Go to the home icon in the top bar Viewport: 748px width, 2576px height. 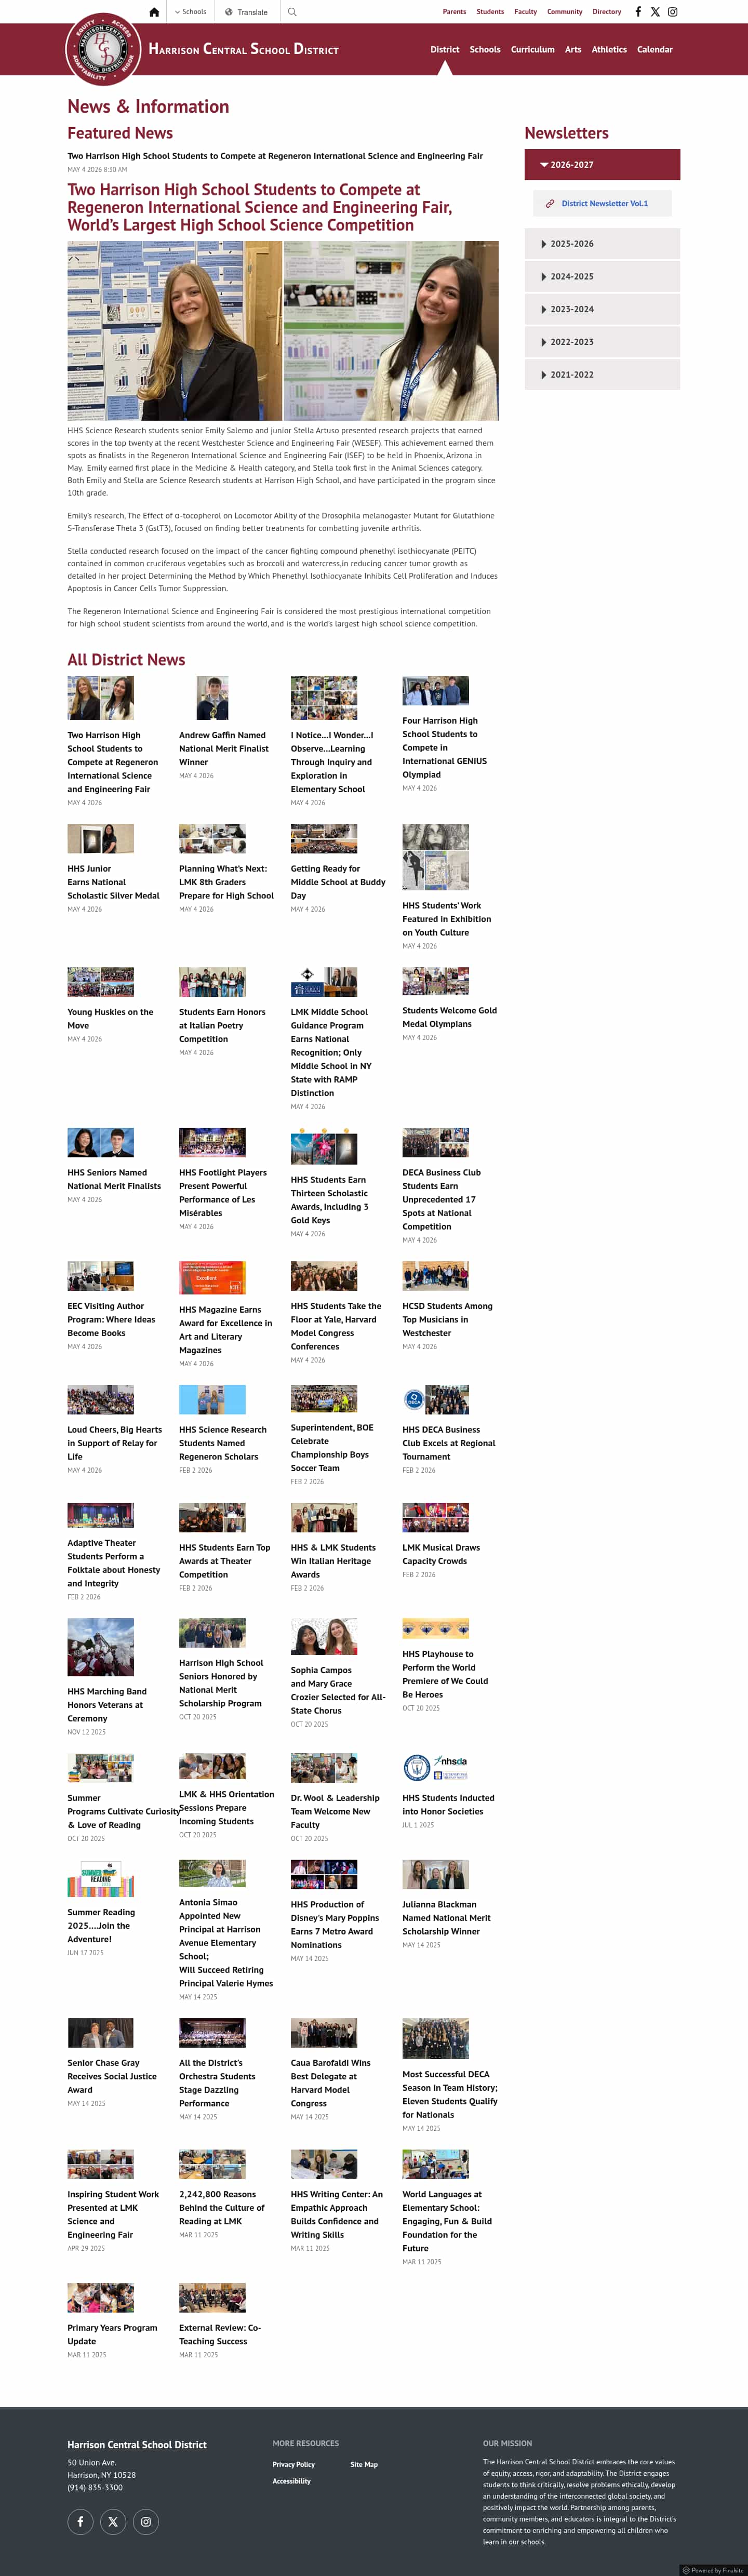(x=154, y=12)
